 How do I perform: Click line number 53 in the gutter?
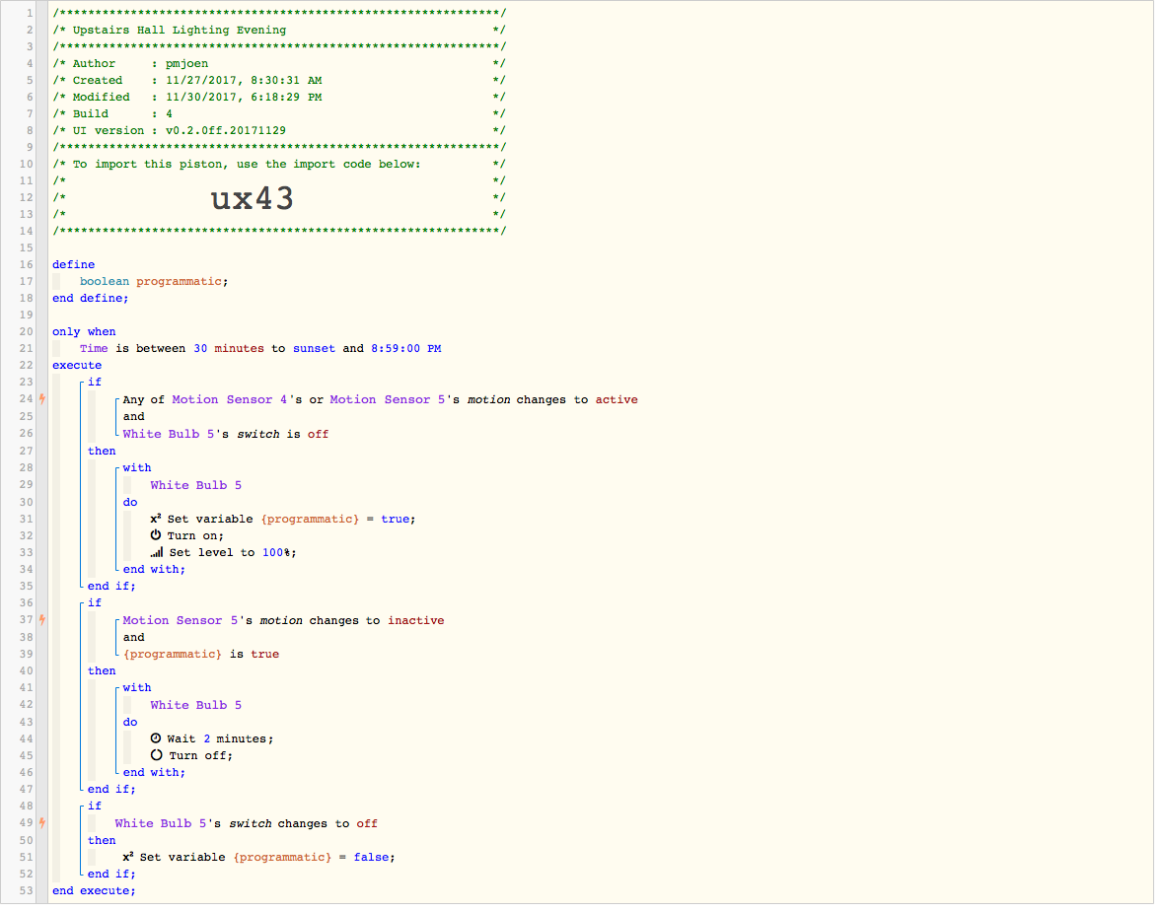[x=26, y=892]
